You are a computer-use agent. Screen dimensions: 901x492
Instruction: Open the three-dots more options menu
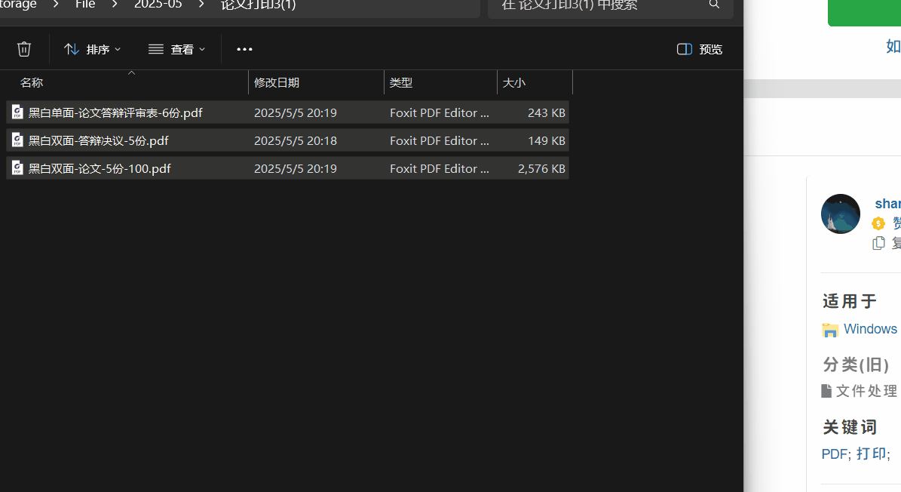click(244, 49)
